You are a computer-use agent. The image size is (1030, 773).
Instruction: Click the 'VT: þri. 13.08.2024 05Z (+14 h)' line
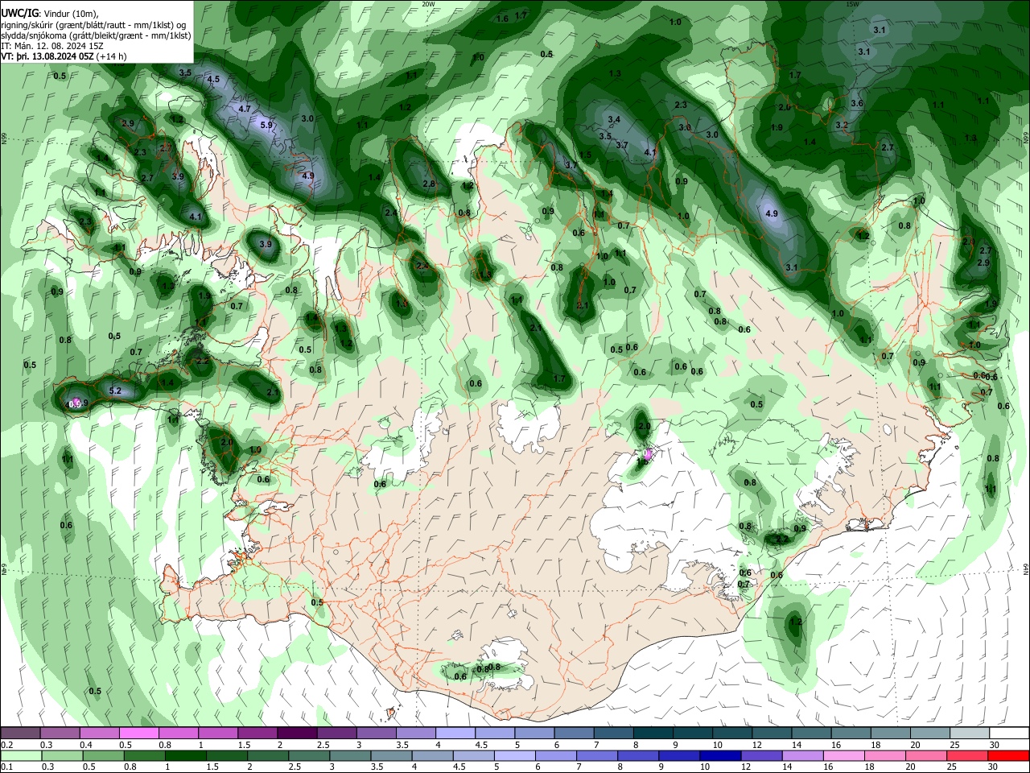pos(64,56)
